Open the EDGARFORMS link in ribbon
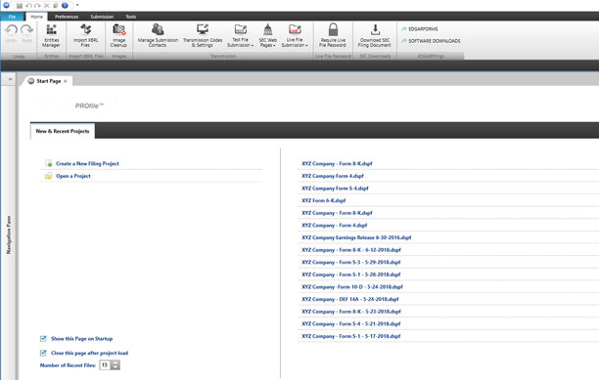This screenshot has width=599, height=380. pos(419,29)
